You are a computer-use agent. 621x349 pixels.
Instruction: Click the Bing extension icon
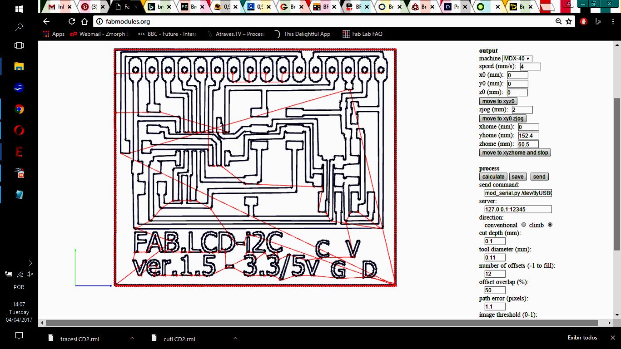point(598,21)
